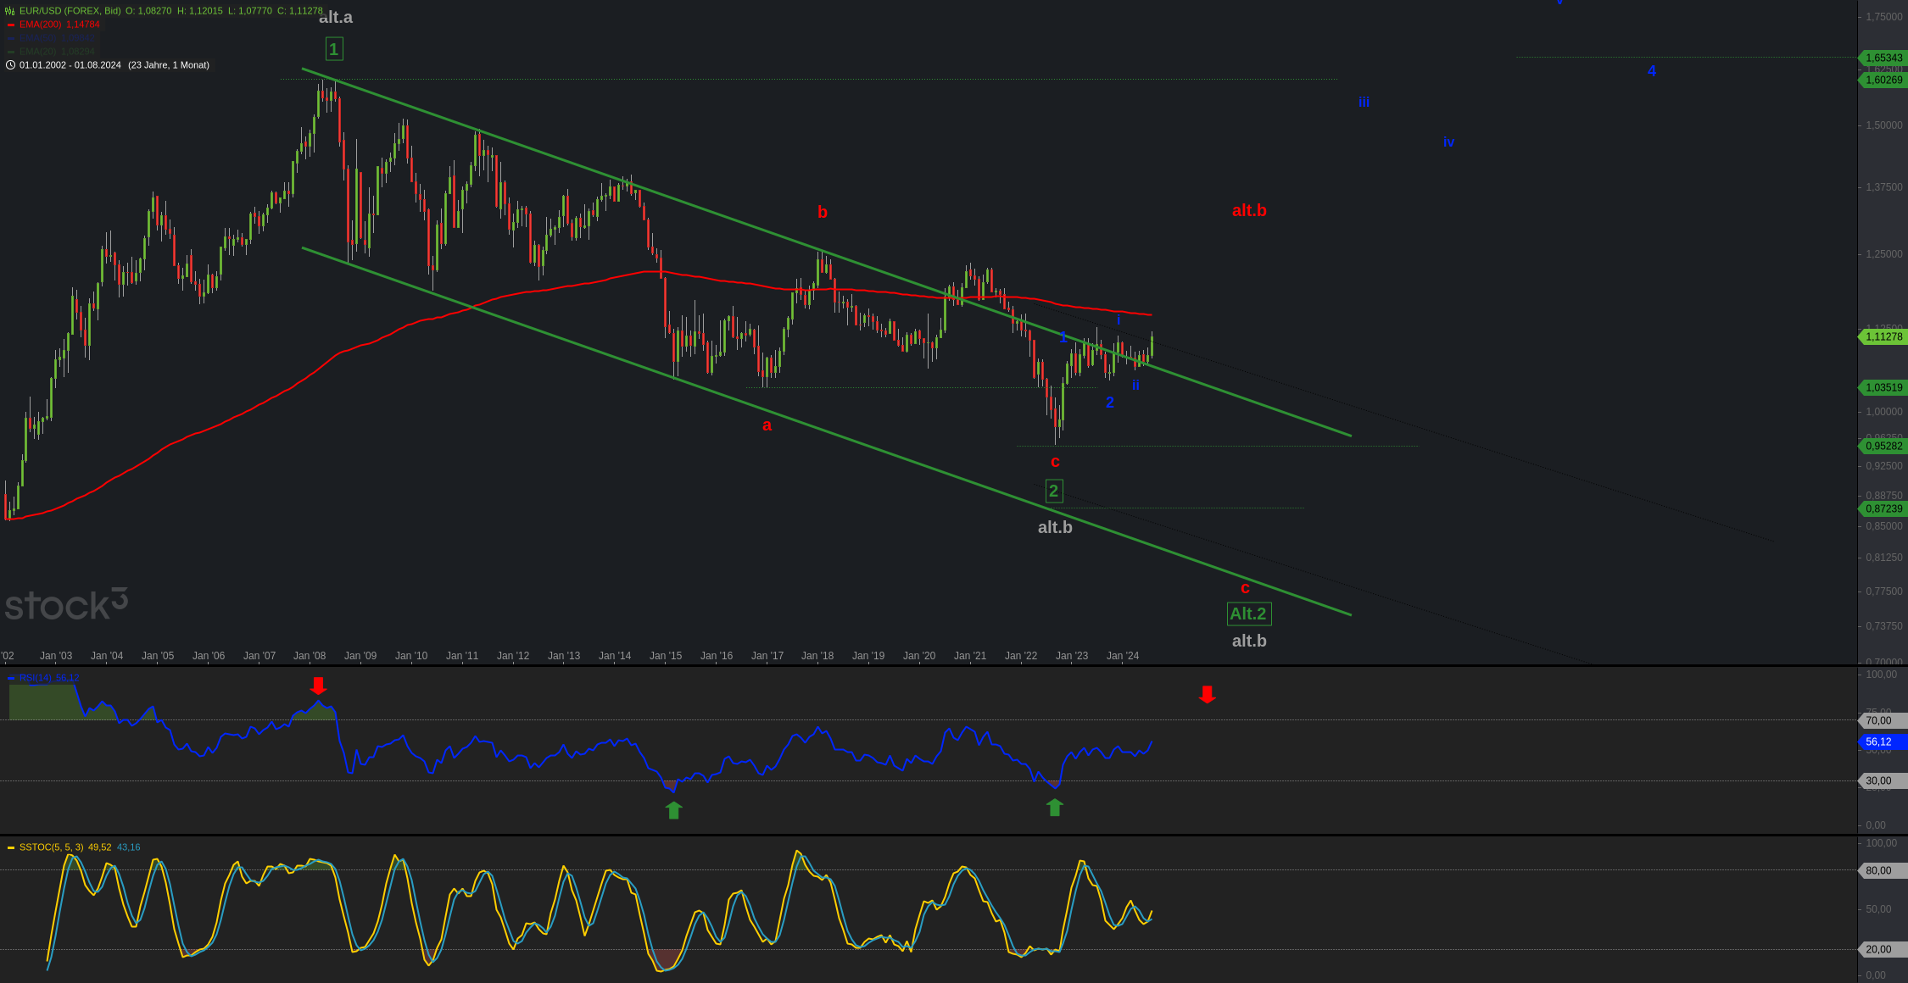
Task: Click the date range 01.01.2002 - 01.08.2024
Action: (70, 65)
